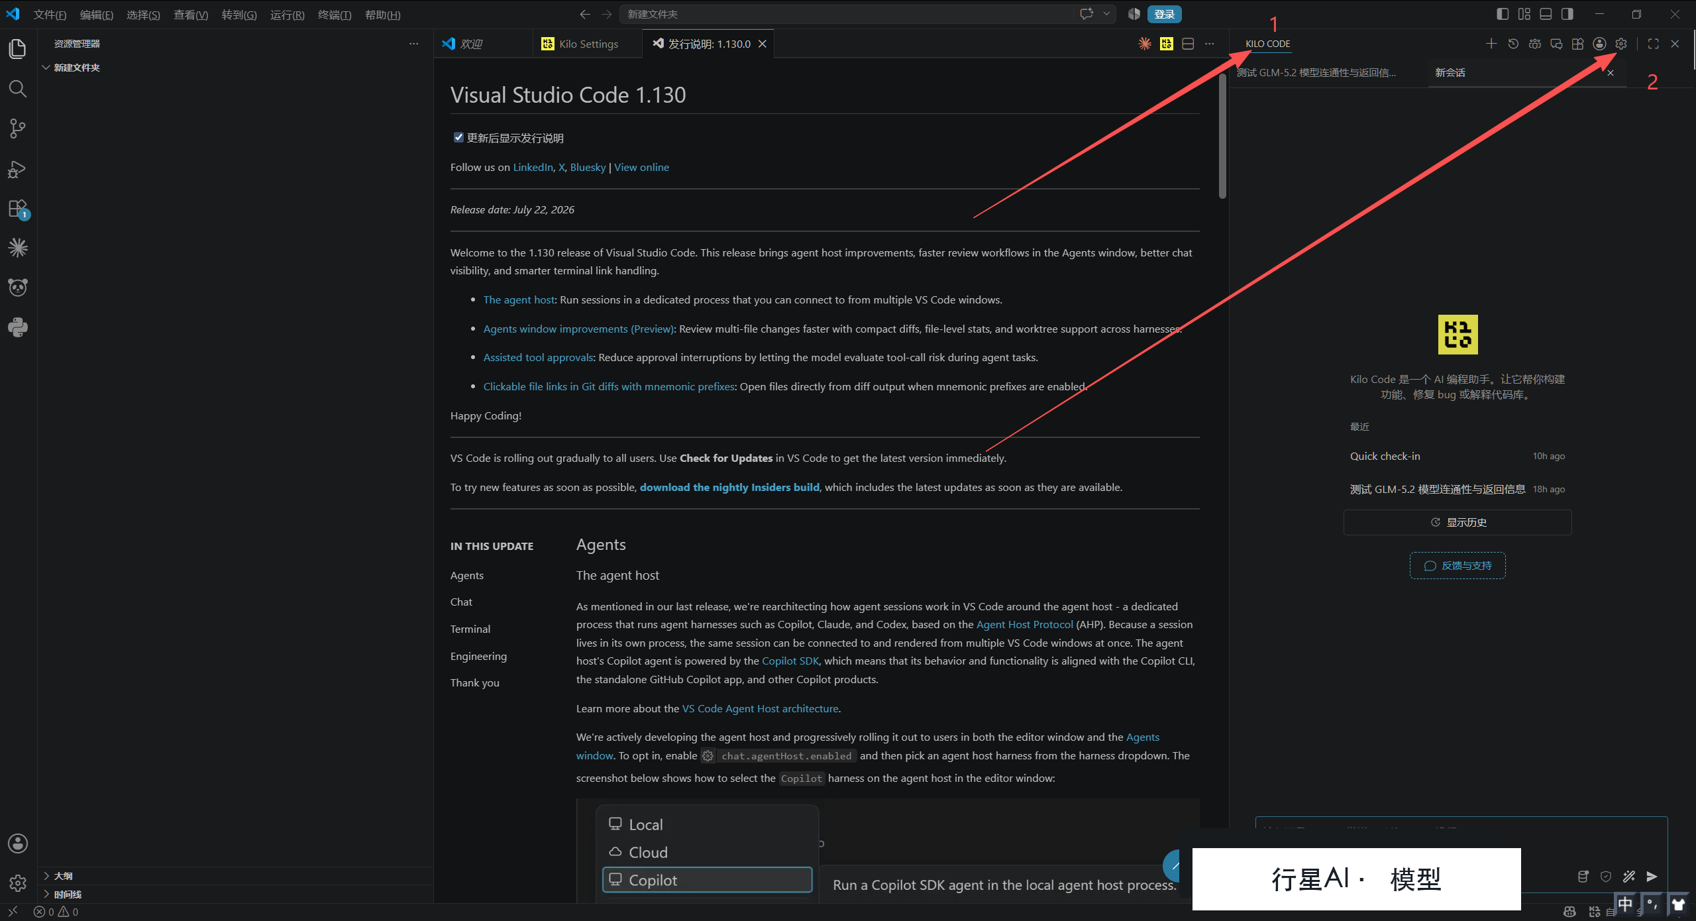The height and width of the screenshot is (921, 1696).
Task: Open the Kilo Code profile icon
Action: pos(1599,44)
